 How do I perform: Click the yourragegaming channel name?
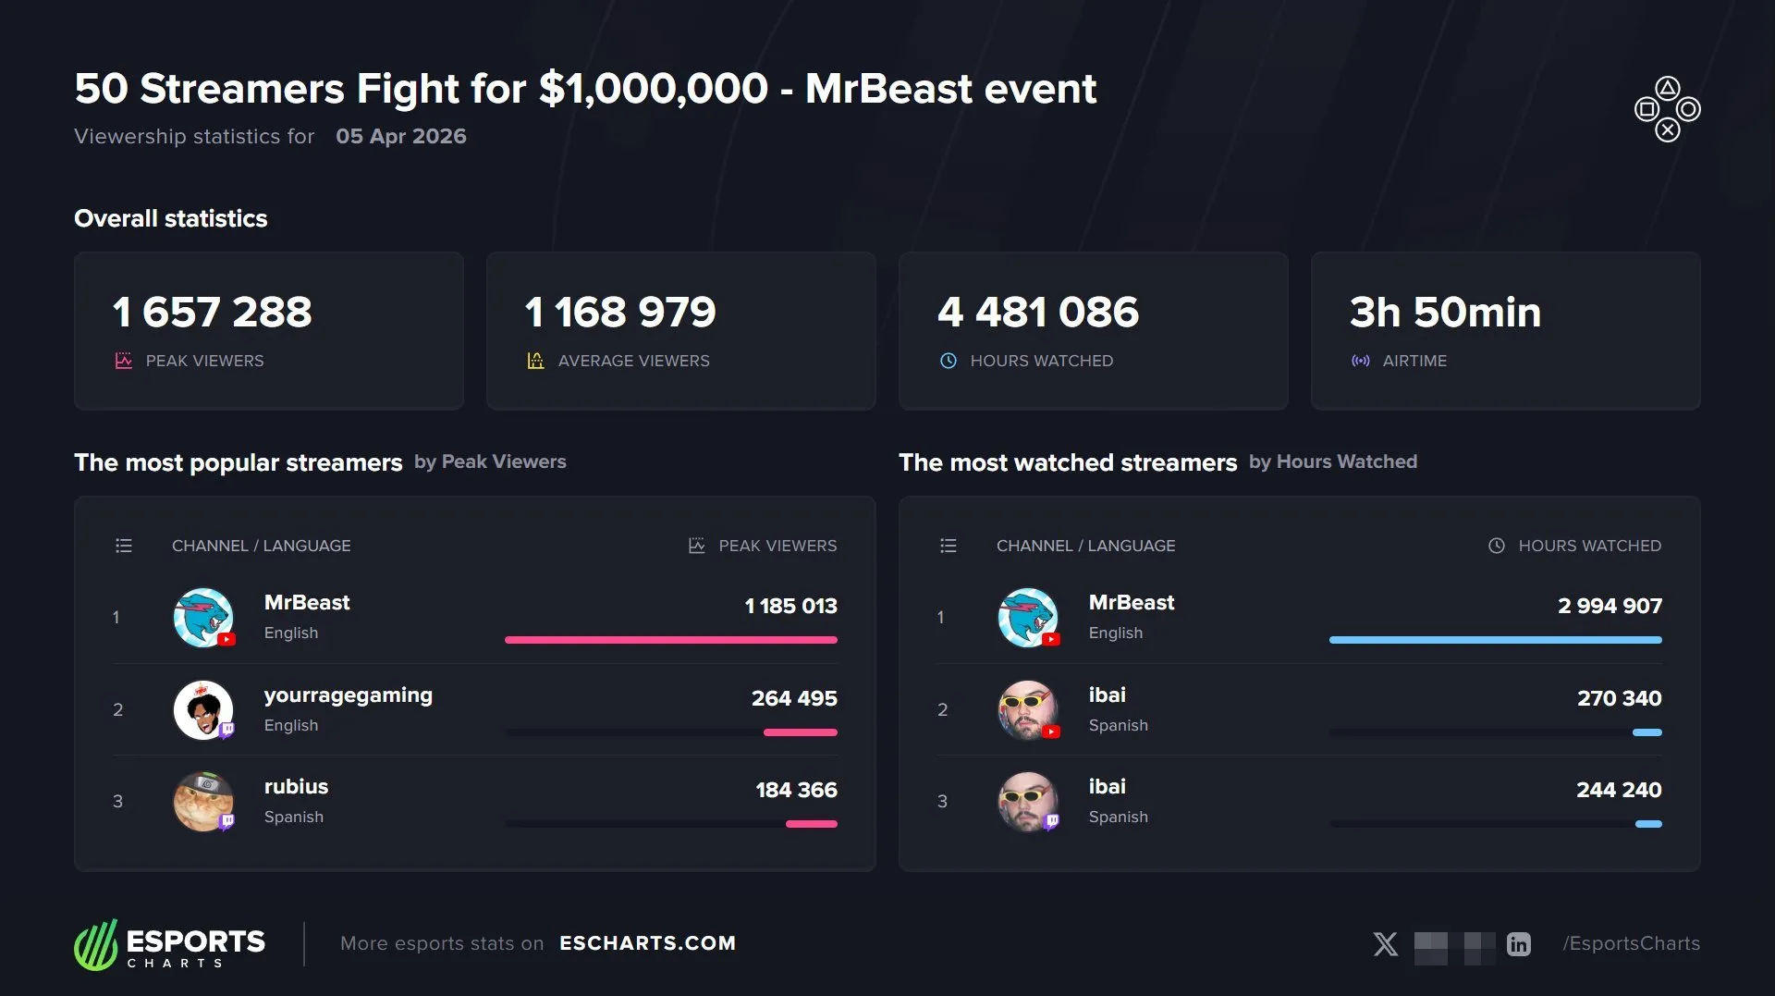[x=348, y=695]
